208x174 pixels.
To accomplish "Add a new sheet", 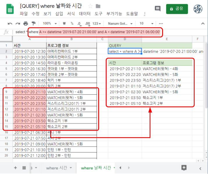I will tap(15, 168).
